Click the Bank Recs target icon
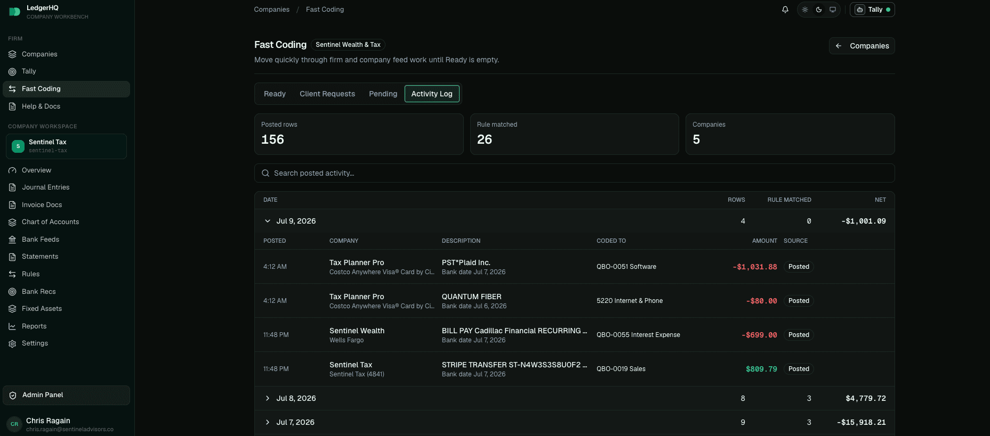 (x=12, y=292)
